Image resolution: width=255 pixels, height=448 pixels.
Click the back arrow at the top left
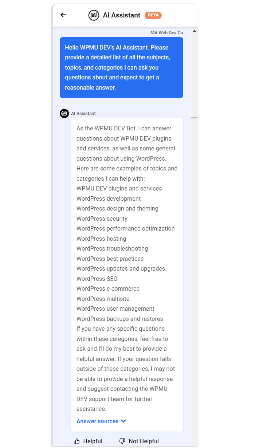(x=63, y=15)
